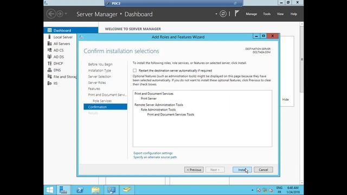
Task: Click Role Administration Tools entry
Action: pyautogui.click(x=158, y=109)
